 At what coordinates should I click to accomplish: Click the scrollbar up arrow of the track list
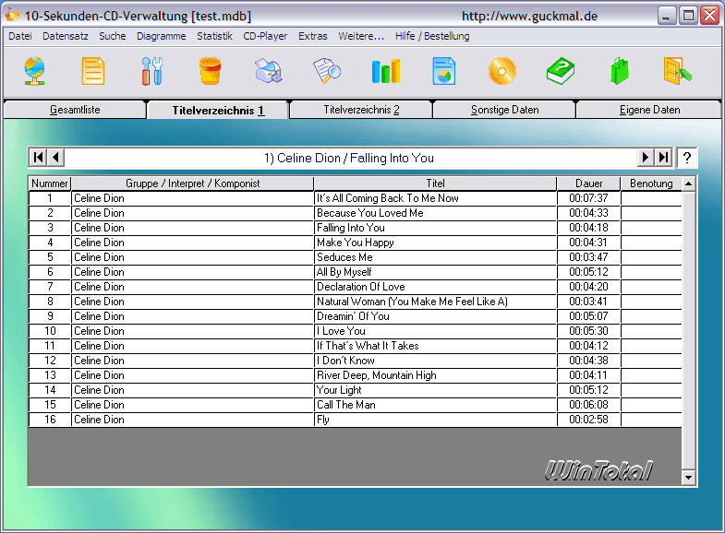click(x=688, y=184)
